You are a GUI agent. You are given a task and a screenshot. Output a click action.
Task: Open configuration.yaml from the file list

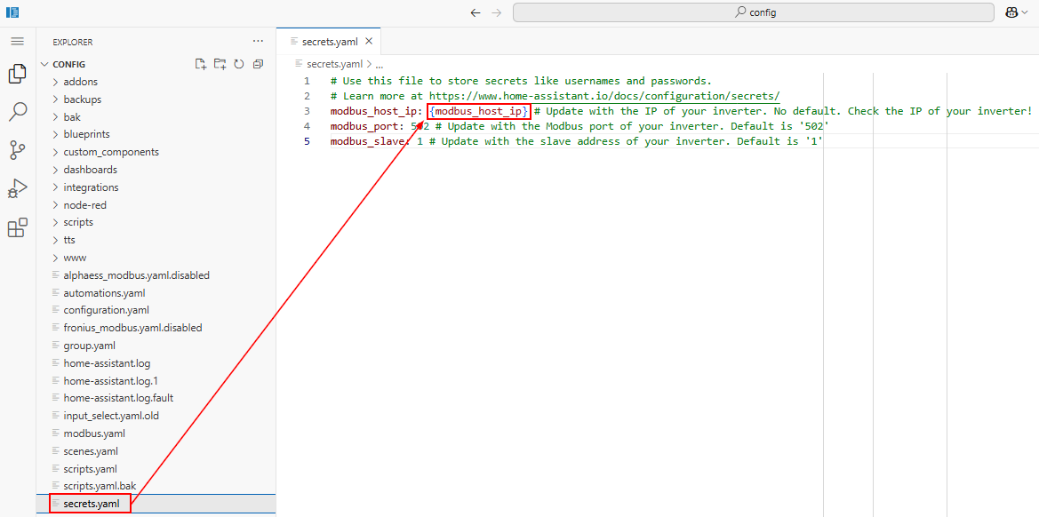point(106,310)
